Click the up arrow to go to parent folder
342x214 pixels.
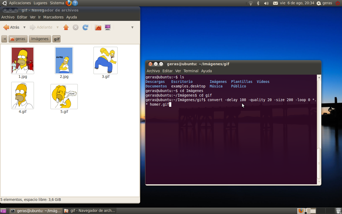tap(66, 27)
